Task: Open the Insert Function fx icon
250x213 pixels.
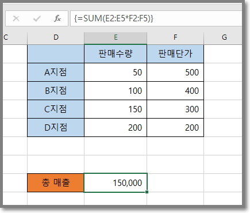Action: pyautogui.click(x=57, y=18)
